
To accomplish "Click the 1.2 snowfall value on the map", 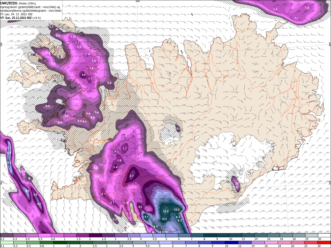I will [x=124, y=136].
